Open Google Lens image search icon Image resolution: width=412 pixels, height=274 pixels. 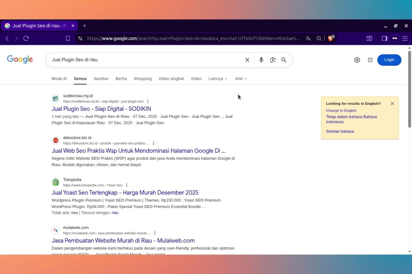(x=272, y=60)
